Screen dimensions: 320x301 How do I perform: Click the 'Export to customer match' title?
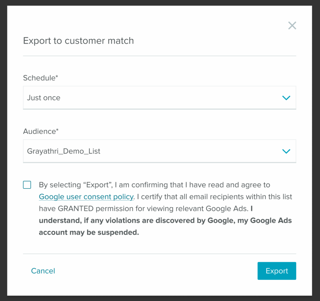[78, 41]
